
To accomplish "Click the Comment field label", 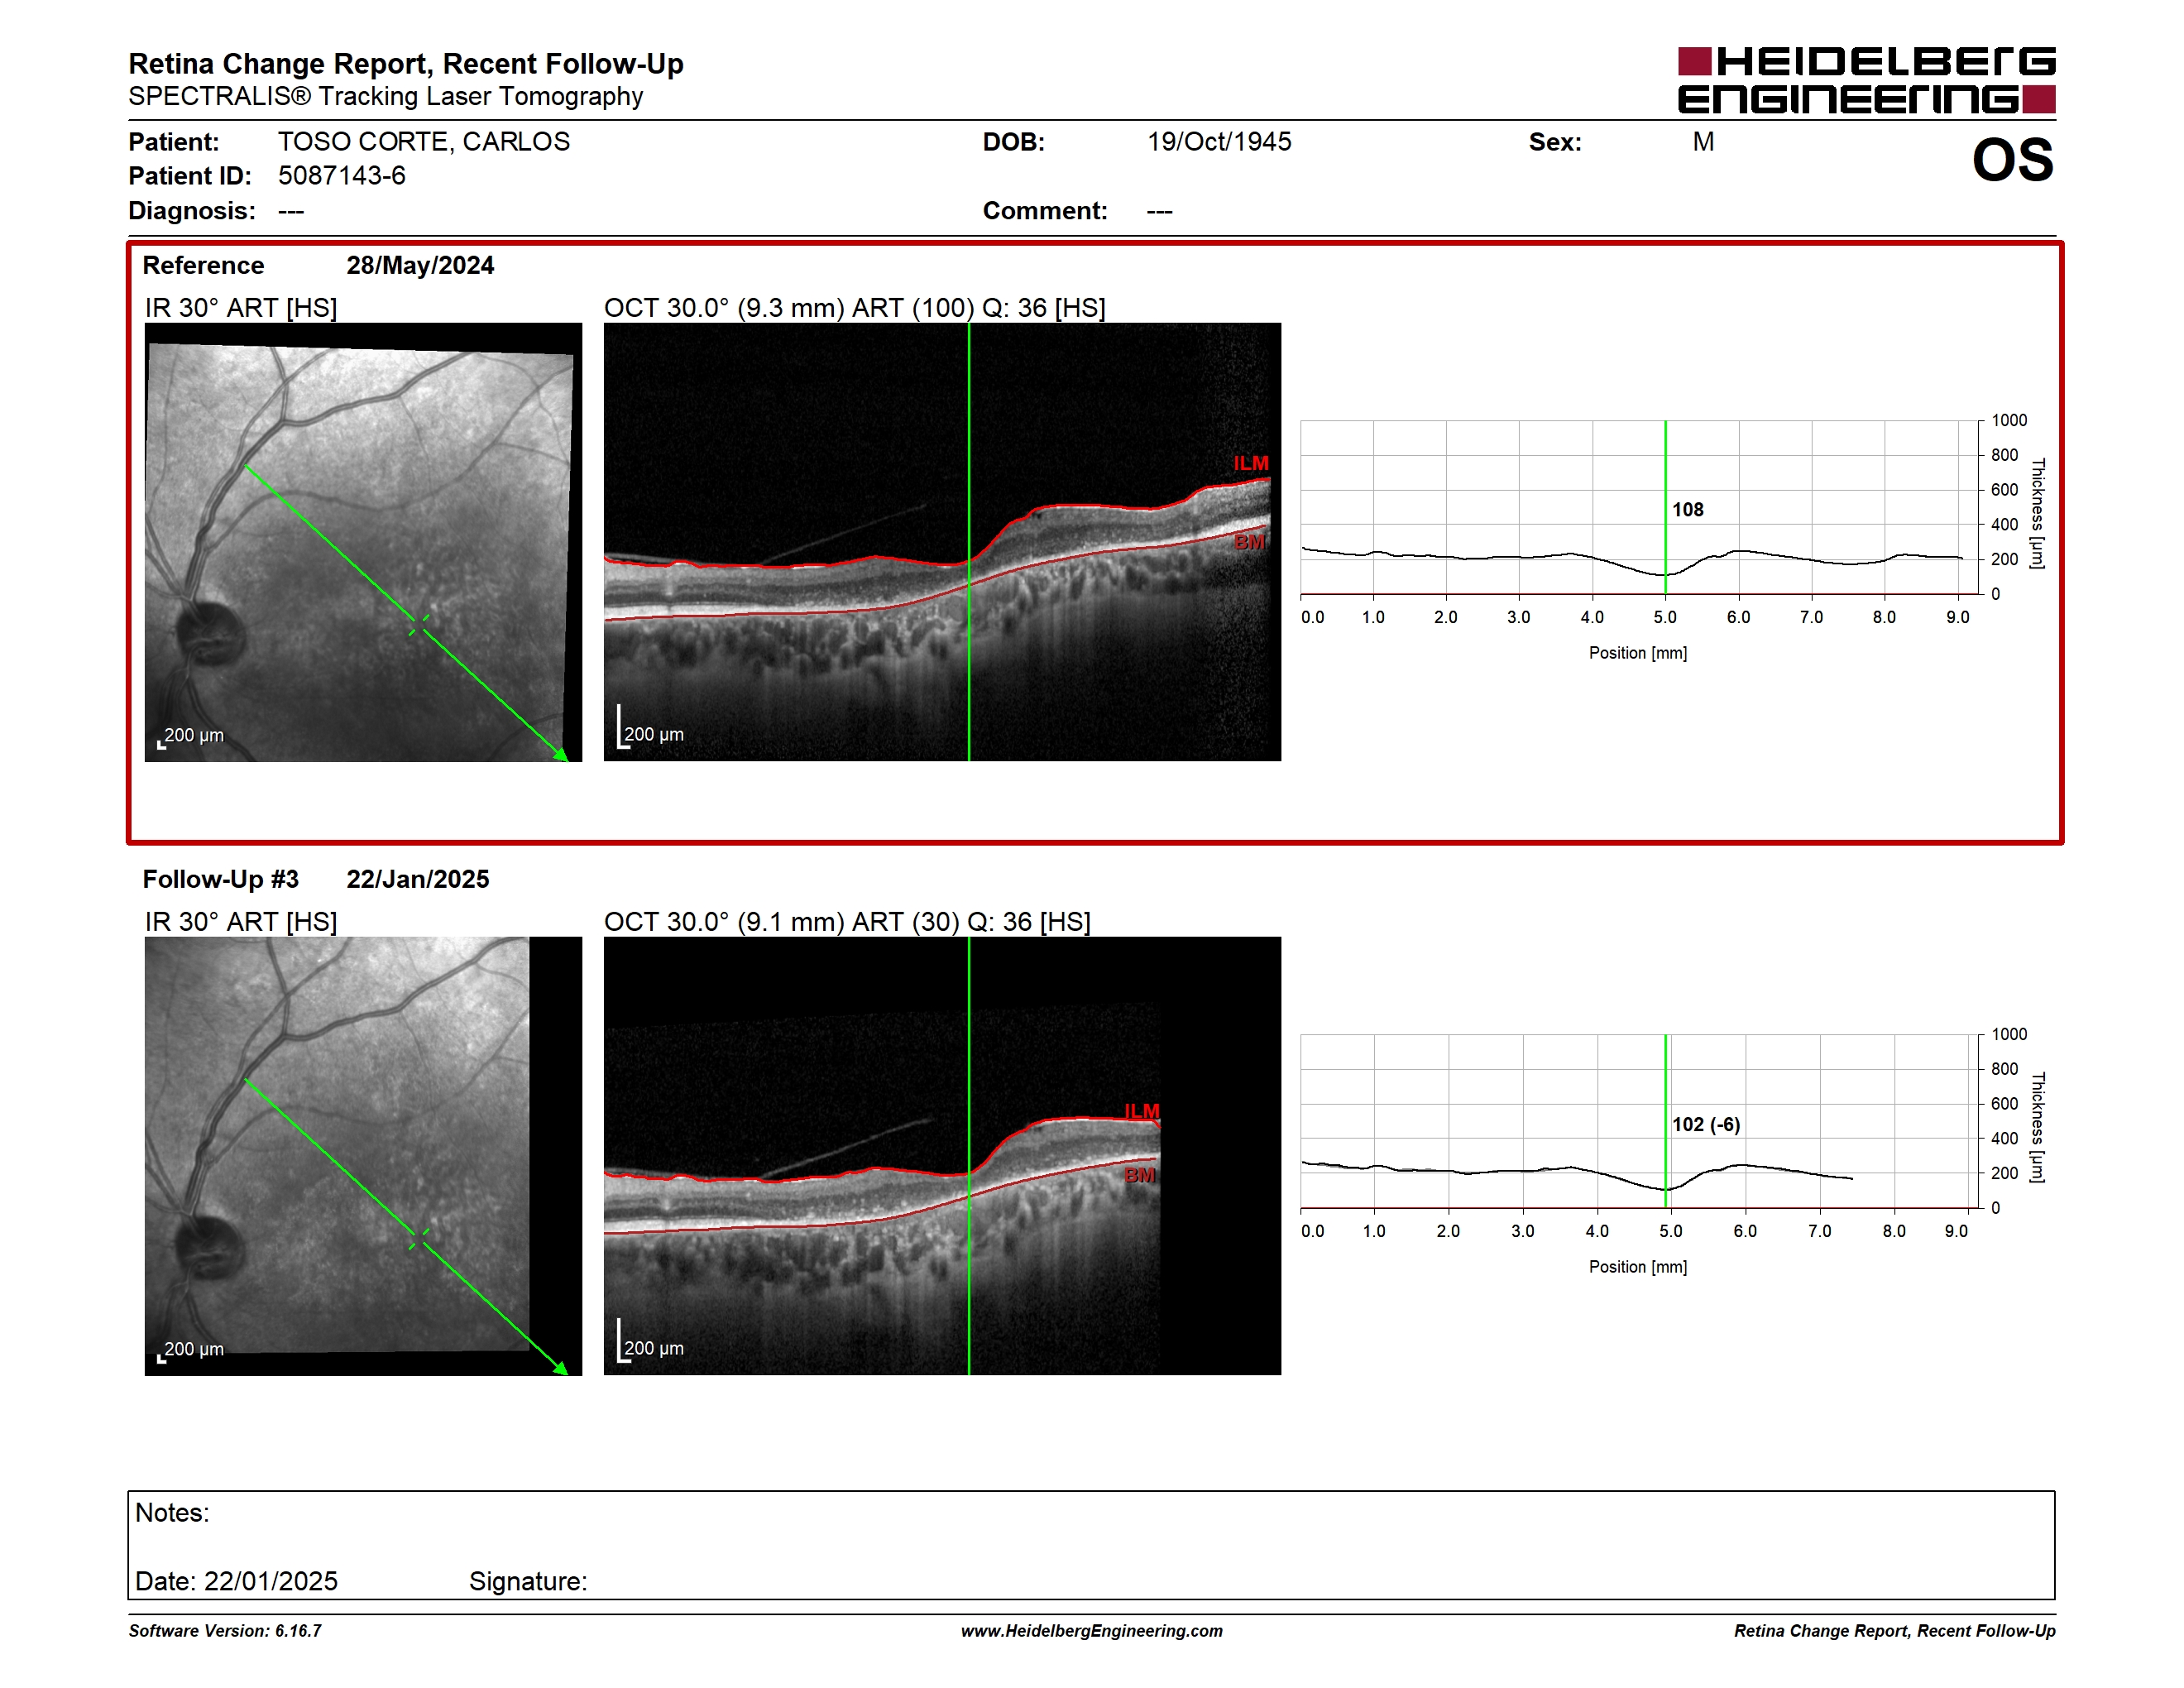I will coord(1045,211).
